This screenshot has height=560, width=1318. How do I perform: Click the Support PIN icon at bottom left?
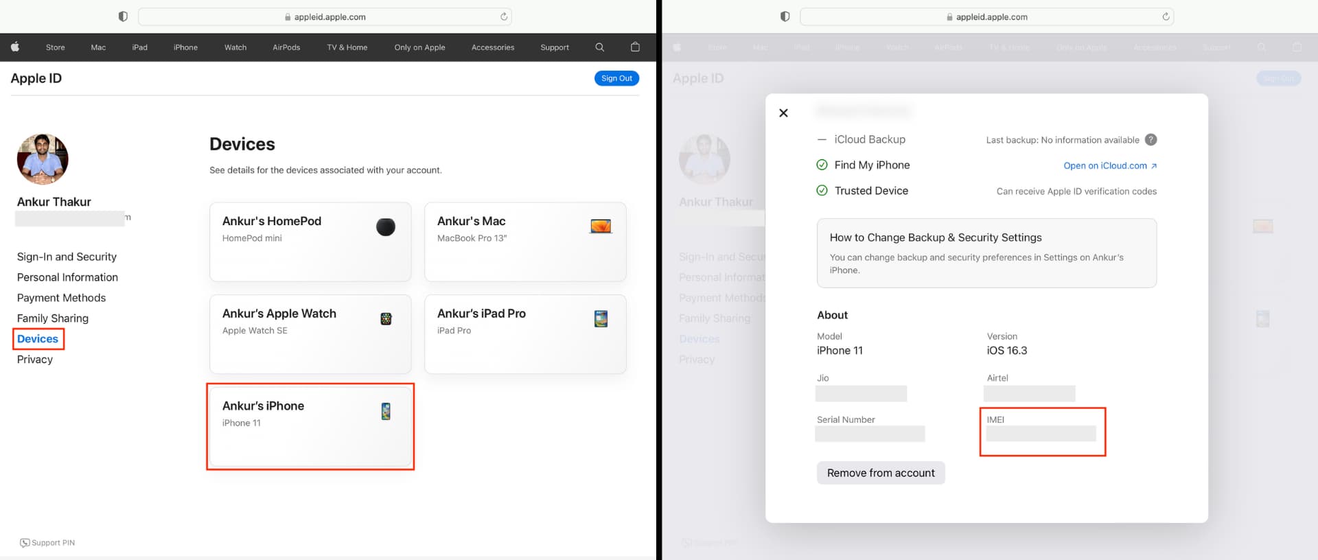click(x=25, y=543)
